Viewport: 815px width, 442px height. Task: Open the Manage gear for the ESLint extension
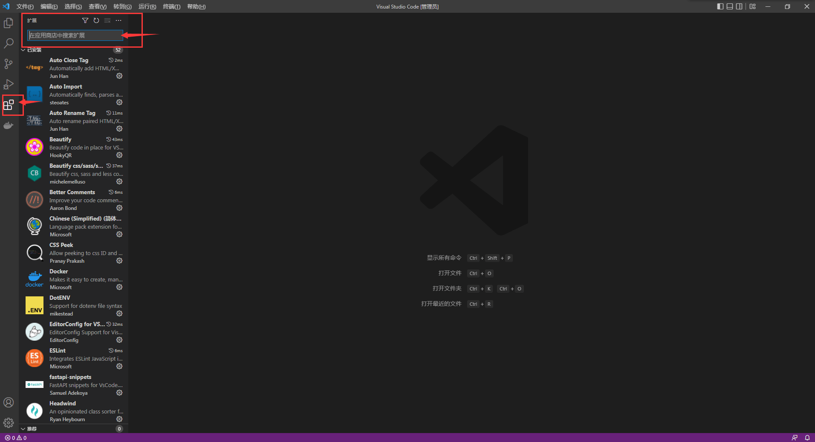click(119, 366)
